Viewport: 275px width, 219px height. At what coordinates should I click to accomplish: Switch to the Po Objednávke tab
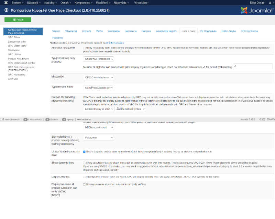click(208, 31)
